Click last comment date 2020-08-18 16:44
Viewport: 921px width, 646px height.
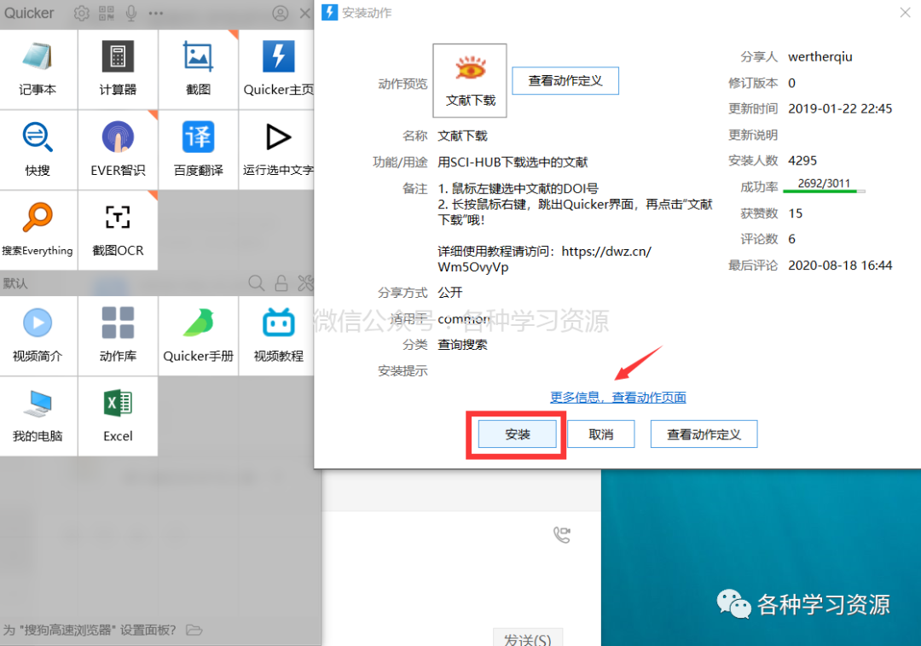pos(840,265)
